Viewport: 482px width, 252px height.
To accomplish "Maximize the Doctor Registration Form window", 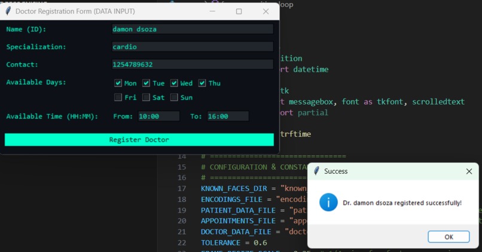I will pyautogui.click(x=239, y=11).
